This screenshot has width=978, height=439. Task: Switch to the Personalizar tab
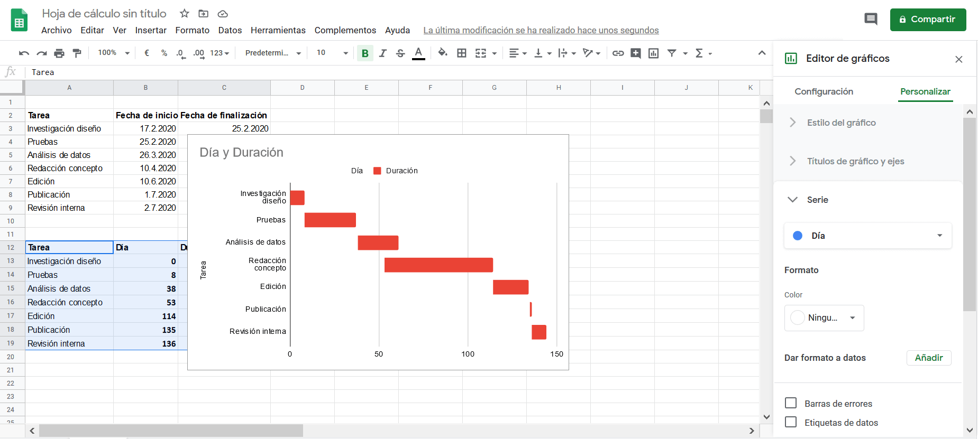click(x=925, y=91)
